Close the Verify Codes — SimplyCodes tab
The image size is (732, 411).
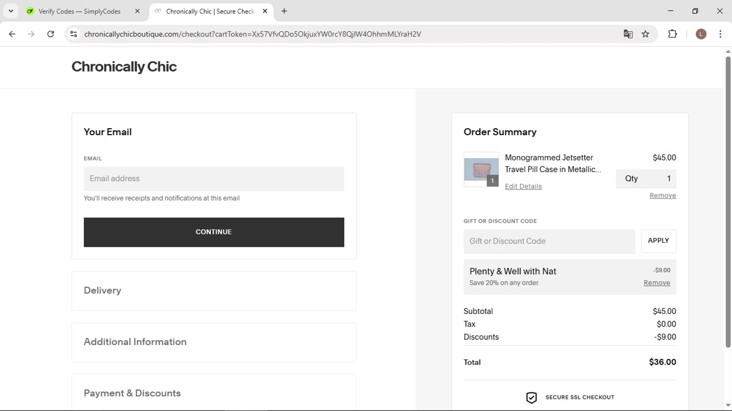pyautogui.click(x=137, y=11)
